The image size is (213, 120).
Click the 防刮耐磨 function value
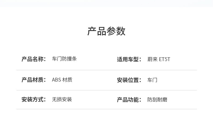tap(157, 100)
